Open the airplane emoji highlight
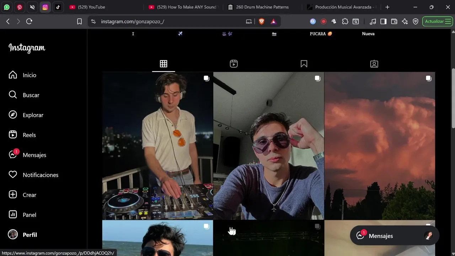The height and width of the screenshot is (256, 455). coord(180,34)
